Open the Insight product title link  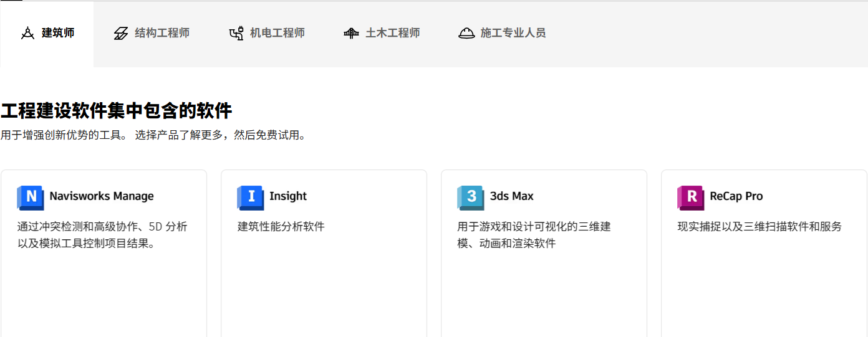tap(288, 196)
